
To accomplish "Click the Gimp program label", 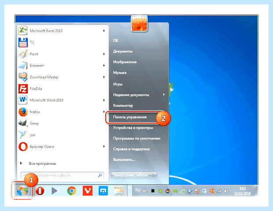I will 34,123.
